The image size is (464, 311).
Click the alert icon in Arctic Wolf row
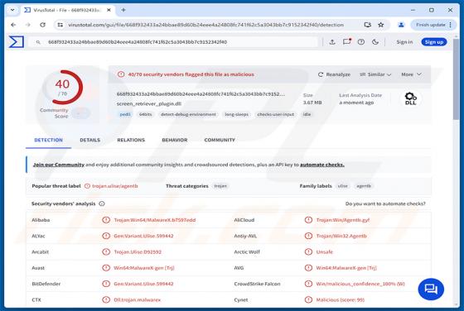coord(308,252)
